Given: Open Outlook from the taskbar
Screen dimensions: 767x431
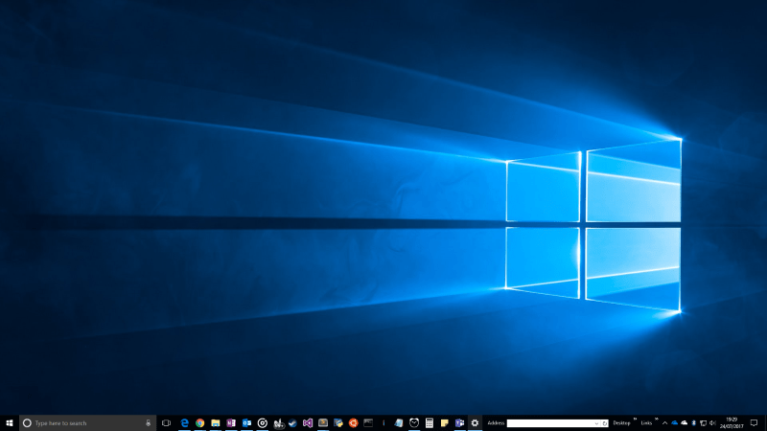Looking at the screenshot, I should [x=246, y=422].
